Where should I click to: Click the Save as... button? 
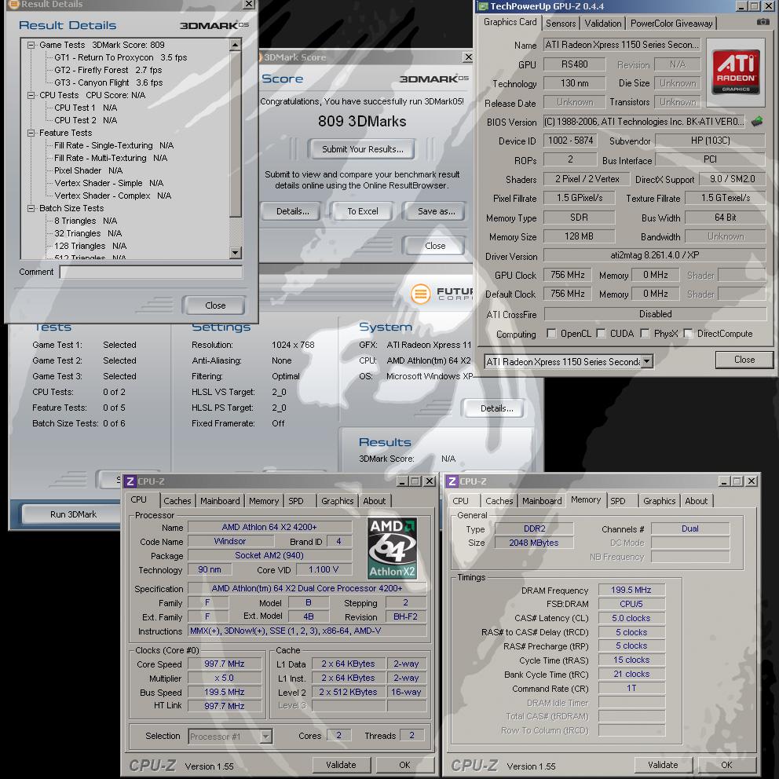pos(436,211)
